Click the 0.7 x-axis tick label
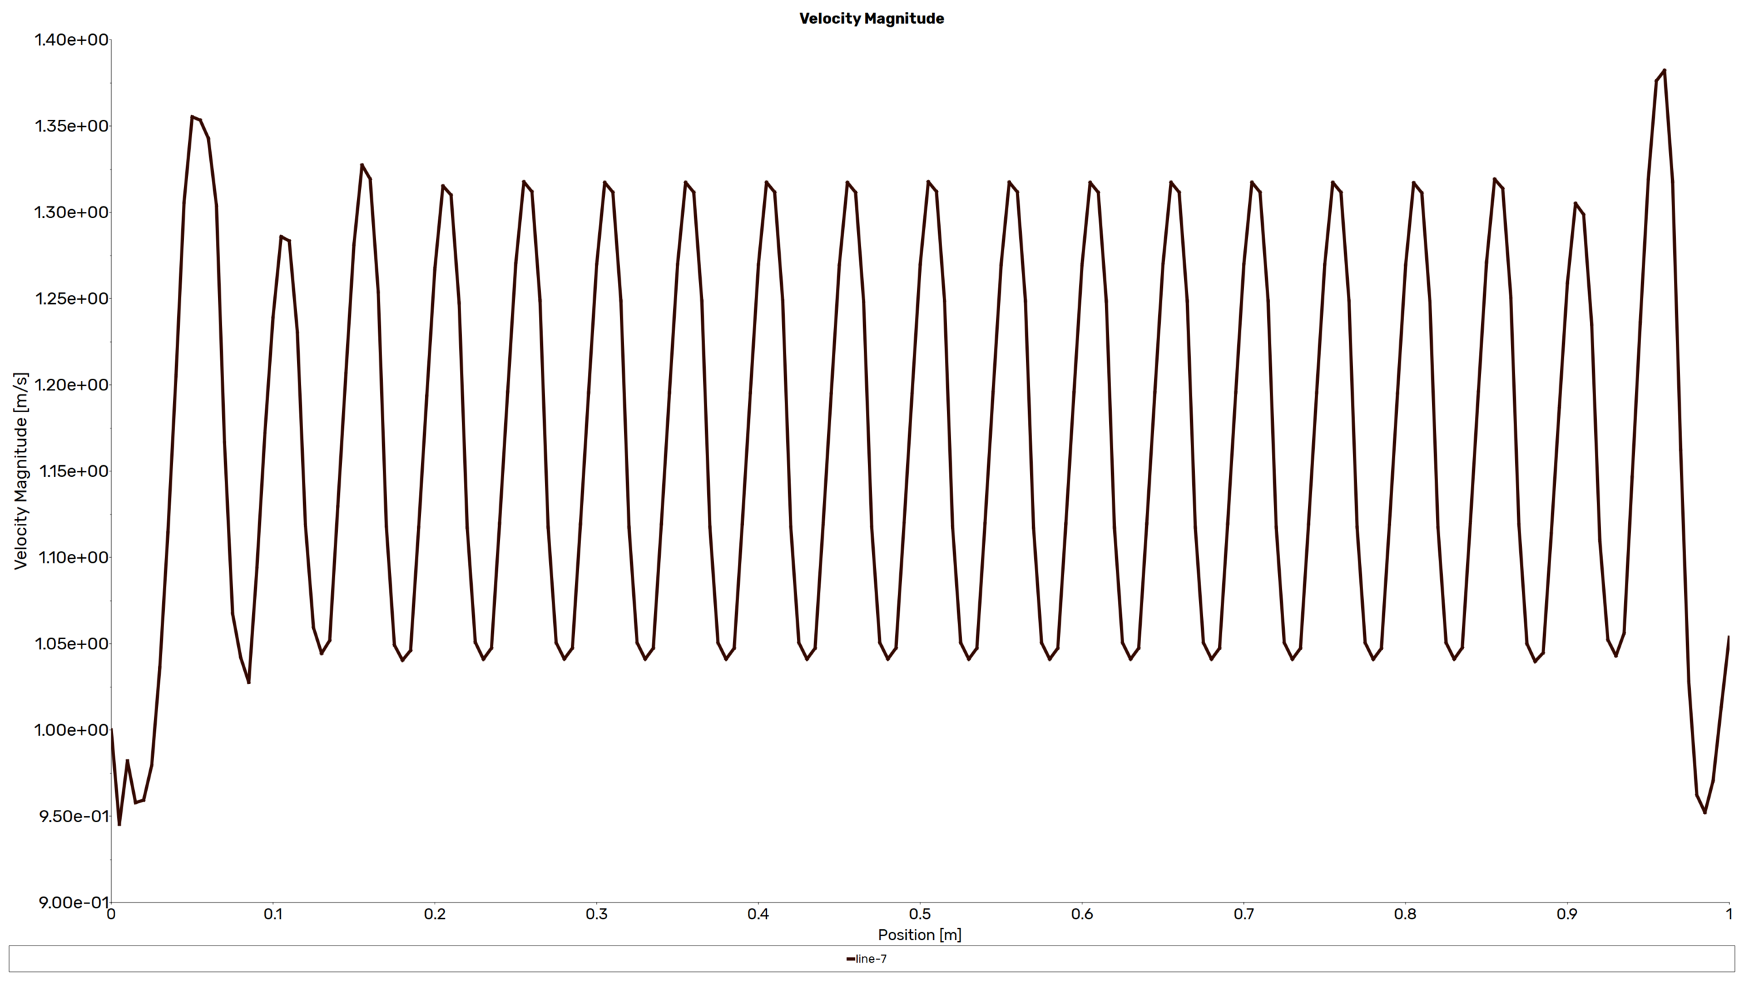Screen dimensions: 1744x981 (x=1243, y=914)
